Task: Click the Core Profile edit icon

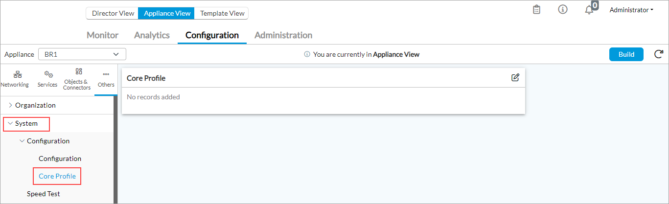Action: coord(515,77)
